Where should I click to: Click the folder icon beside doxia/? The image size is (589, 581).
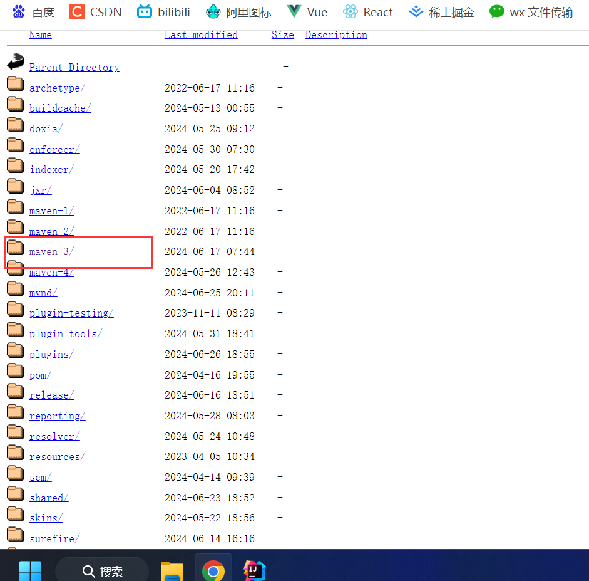tap(16, 125)
